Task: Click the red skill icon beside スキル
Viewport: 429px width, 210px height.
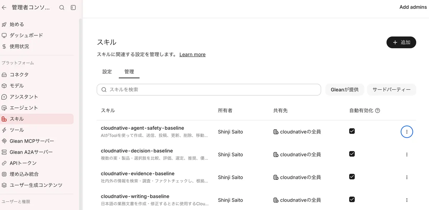Action: click(x=4, y=119)
